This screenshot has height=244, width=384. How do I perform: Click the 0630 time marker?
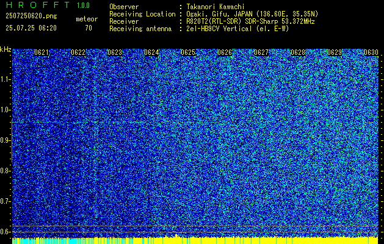pyautogui.click(x=371, y=52)
